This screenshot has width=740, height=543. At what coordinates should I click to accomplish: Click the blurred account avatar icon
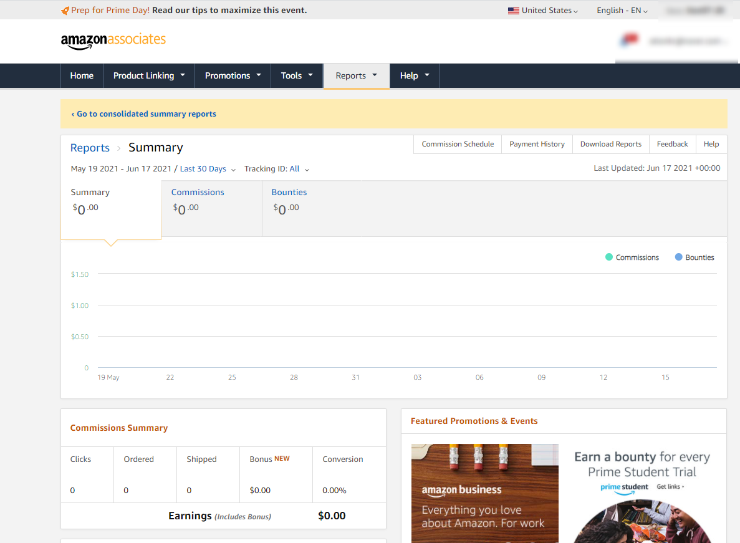tap(629, 41)
